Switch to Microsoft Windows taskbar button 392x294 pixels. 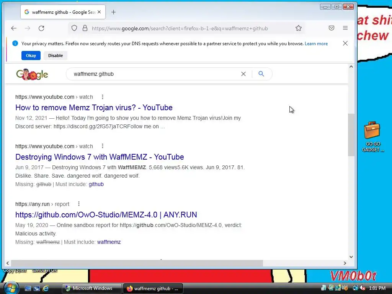(x=91, y=288)
